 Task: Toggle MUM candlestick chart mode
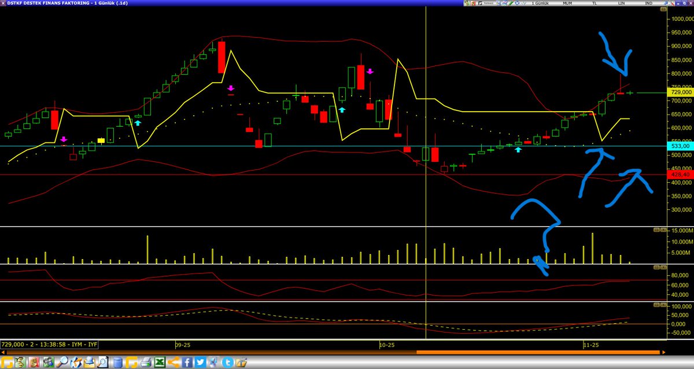(x=568, y=3)
